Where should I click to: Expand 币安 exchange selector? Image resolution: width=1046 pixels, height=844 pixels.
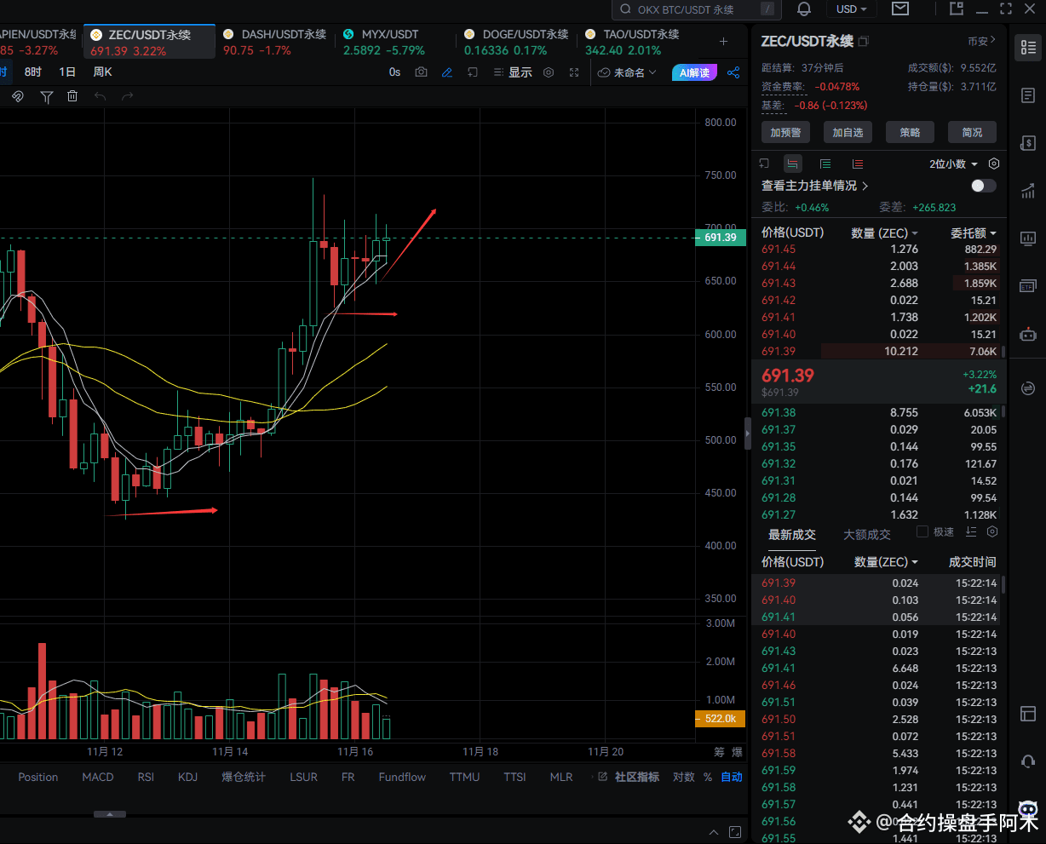(x=982, y=41)
